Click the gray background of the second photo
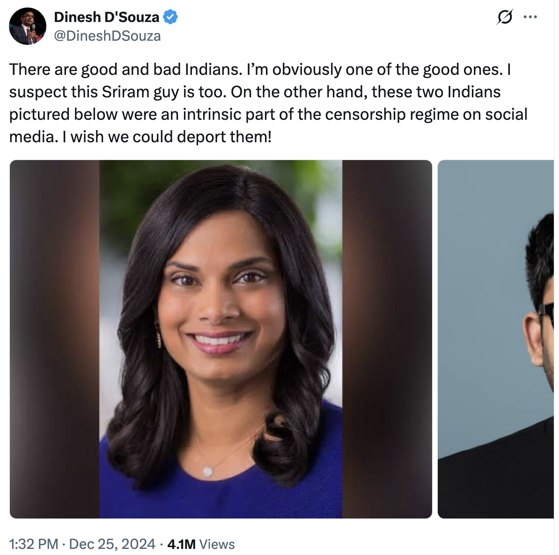 click(x=478, y=285)
